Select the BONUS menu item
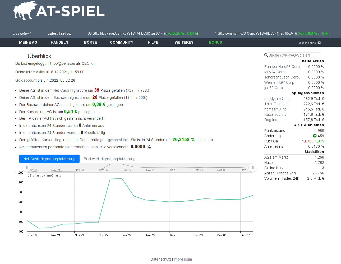 [x=215, y=42]
